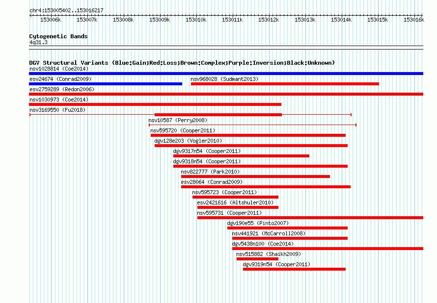This screenshot has width=437, height=303.
Task: Click the esv2421616 (Altshuler2010) label
Action: [x=235, y=202]
